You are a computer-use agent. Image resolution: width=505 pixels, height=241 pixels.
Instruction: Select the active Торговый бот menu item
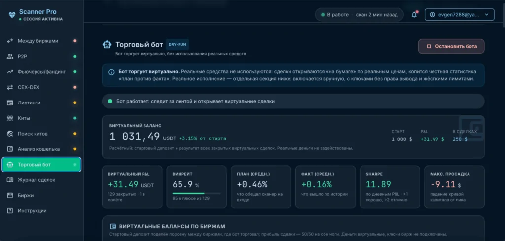click(41, 165)
